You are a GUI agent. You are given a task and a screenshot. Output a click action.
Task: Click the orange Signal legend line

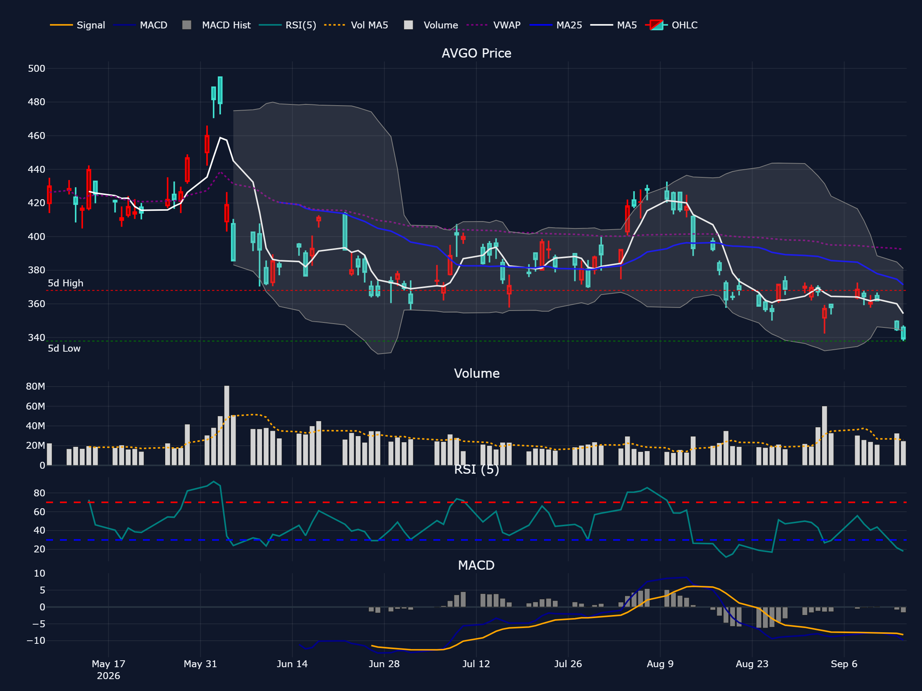[x=61, y=25]
